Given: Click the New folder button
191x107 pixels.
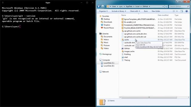Looking at the screenshot, I should pos(156,11).
